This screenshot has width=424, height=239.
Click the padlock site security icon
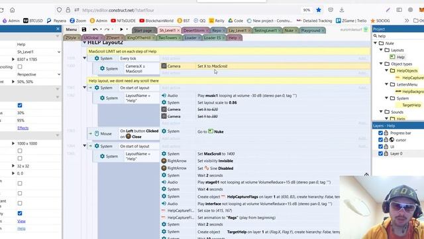pos(68,10)
